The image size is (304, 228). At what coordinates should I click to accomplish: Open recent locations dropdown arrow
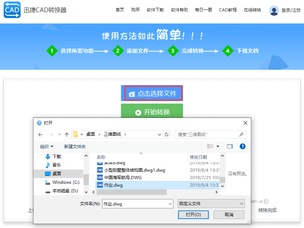pyautogui.click(x=59, y=134)
